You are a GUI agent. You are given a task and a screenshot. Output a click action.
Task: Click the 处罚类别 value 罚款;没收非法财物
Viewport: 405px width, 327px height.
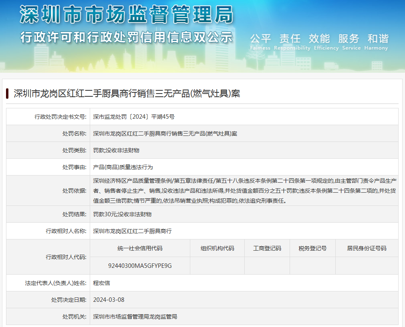pos(116,150)
